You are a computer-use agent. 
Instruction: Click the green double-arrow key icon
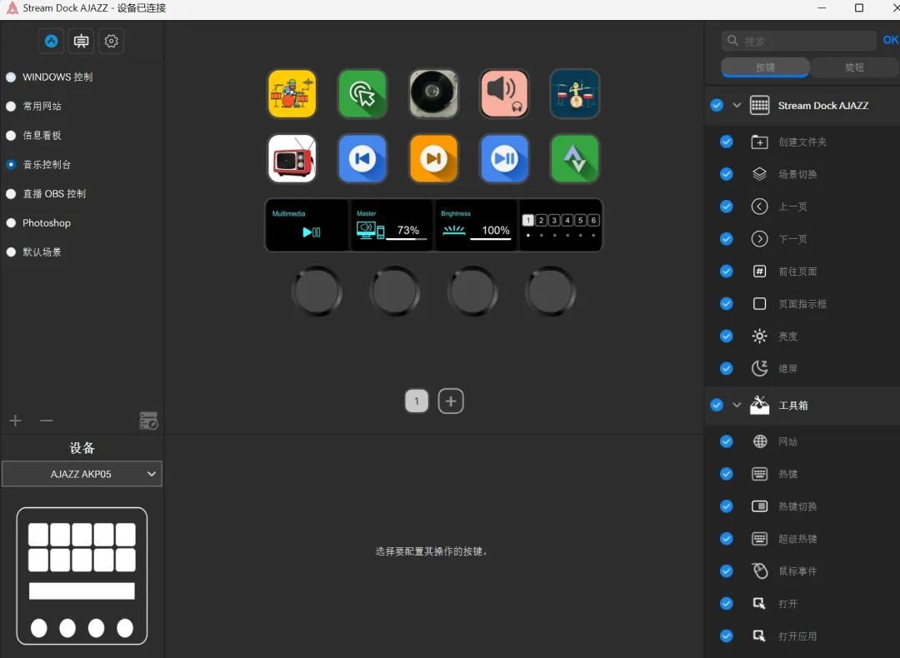574,158
